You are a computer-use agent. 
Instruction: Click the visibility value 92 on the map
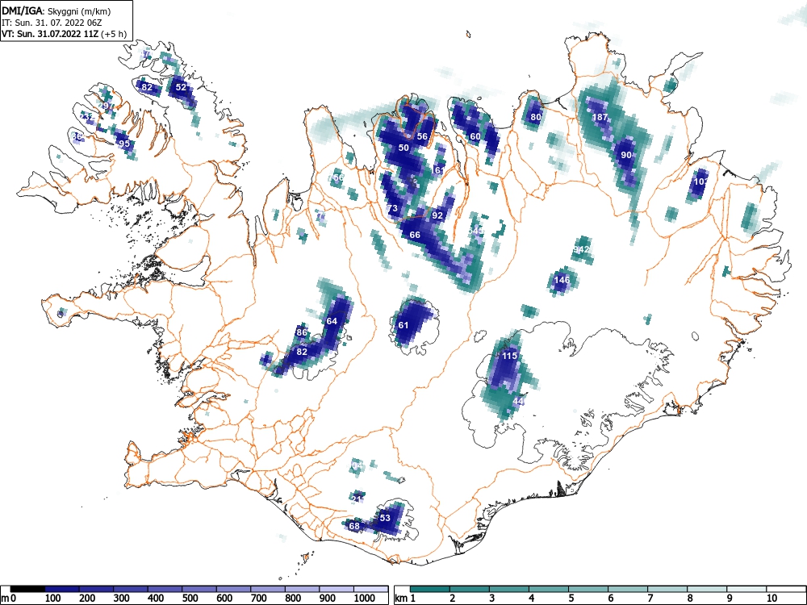[437, 215]
